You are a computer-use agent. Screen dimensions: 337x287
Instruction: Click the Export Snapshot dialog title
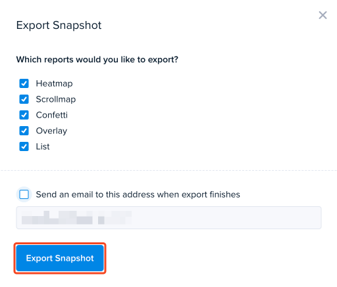pos(59,26)
